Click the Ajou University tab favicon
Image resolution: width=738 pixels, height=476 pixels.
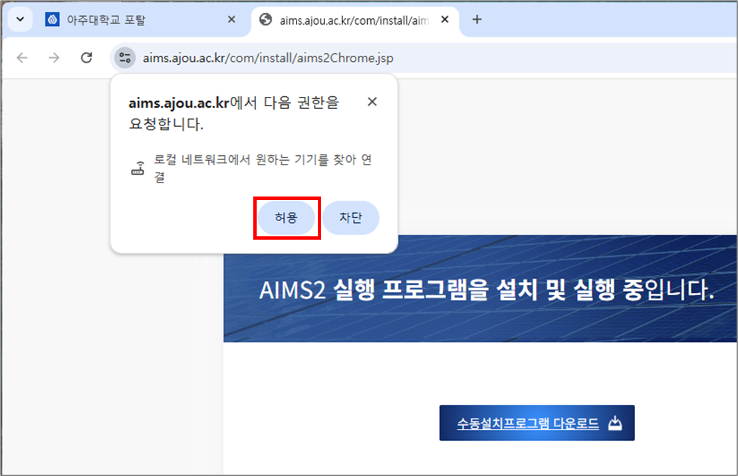click(53, 20)
